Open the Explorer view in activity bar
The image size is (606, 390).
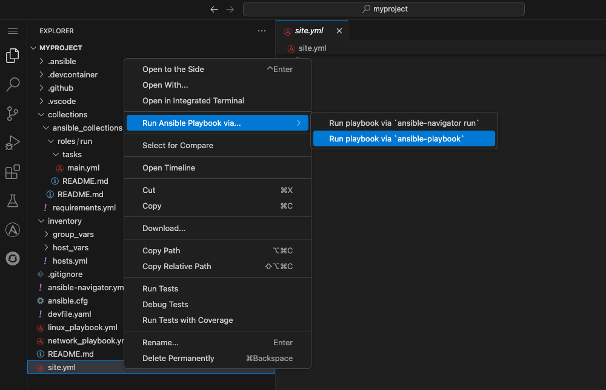coord(13,56)
